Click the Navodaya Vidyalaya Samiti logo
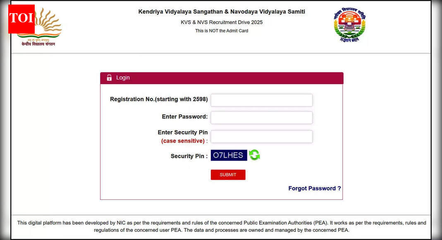442x240 pixels. pos(349,25)
